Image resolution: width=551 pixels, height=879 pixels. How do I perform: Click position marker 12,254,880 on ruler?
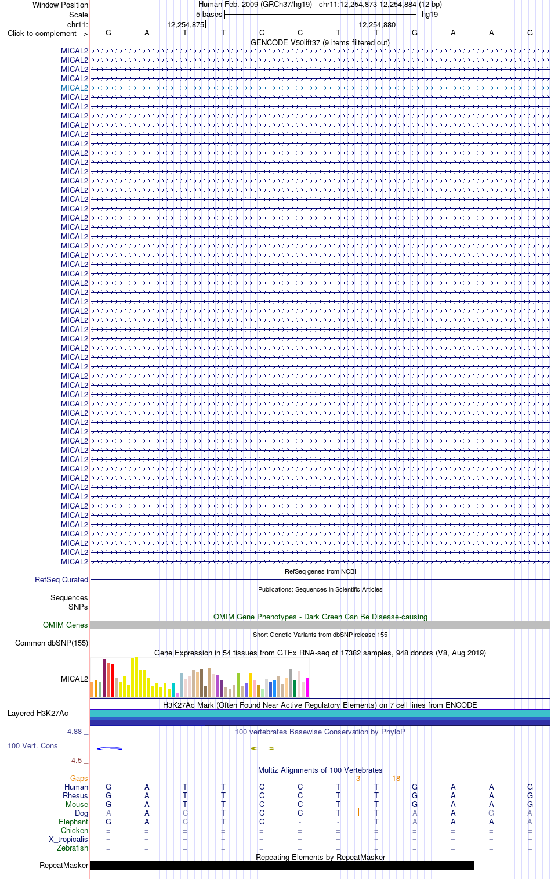pos(377,24)
